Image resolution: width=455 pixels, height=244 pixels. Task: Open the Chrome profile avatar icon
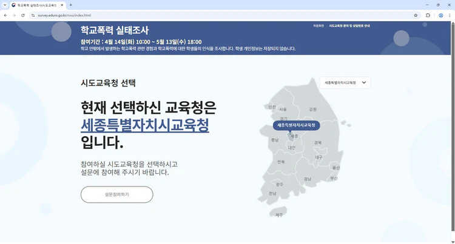441,15
